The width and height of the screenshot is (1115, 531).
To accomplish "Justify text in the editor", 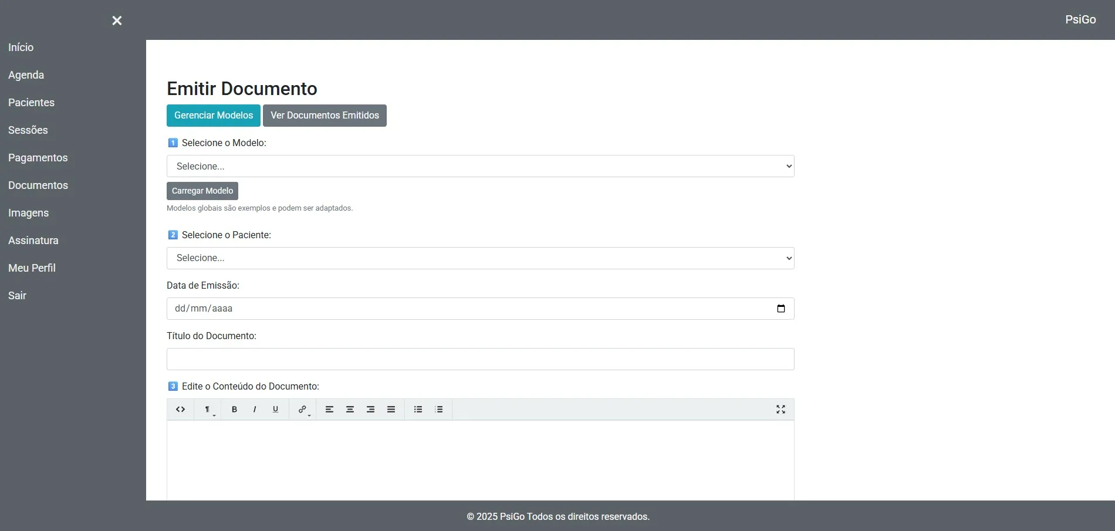I will pyautogui.click(x=391, y=410).
